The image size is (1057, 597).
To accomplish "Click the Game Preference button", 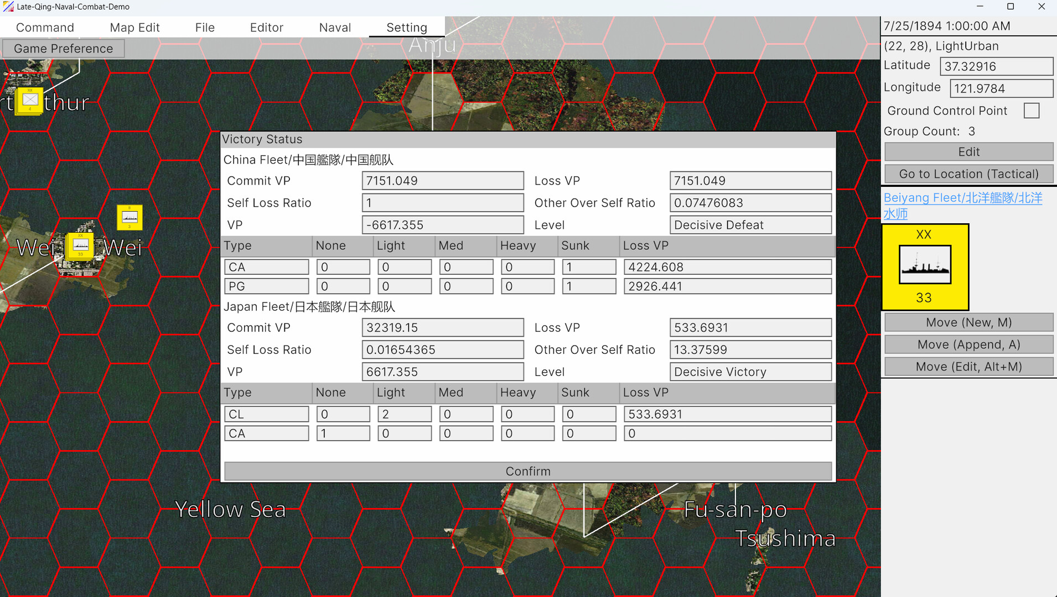I will click(x=63, y=48).
